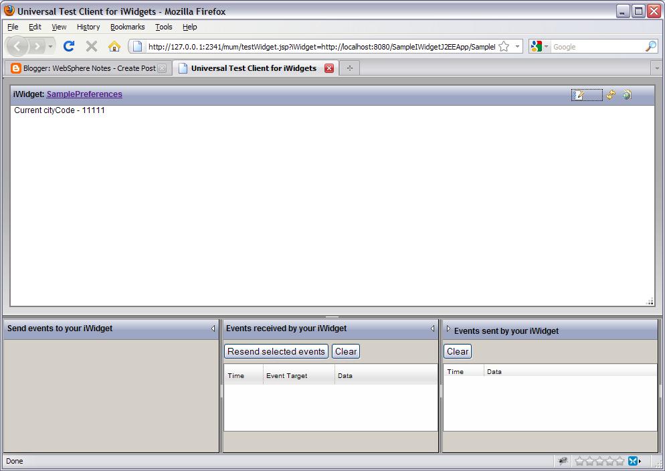Collapse the Send events to your iWidget panel
Screen dimensions: 665x471
[213, 328]
